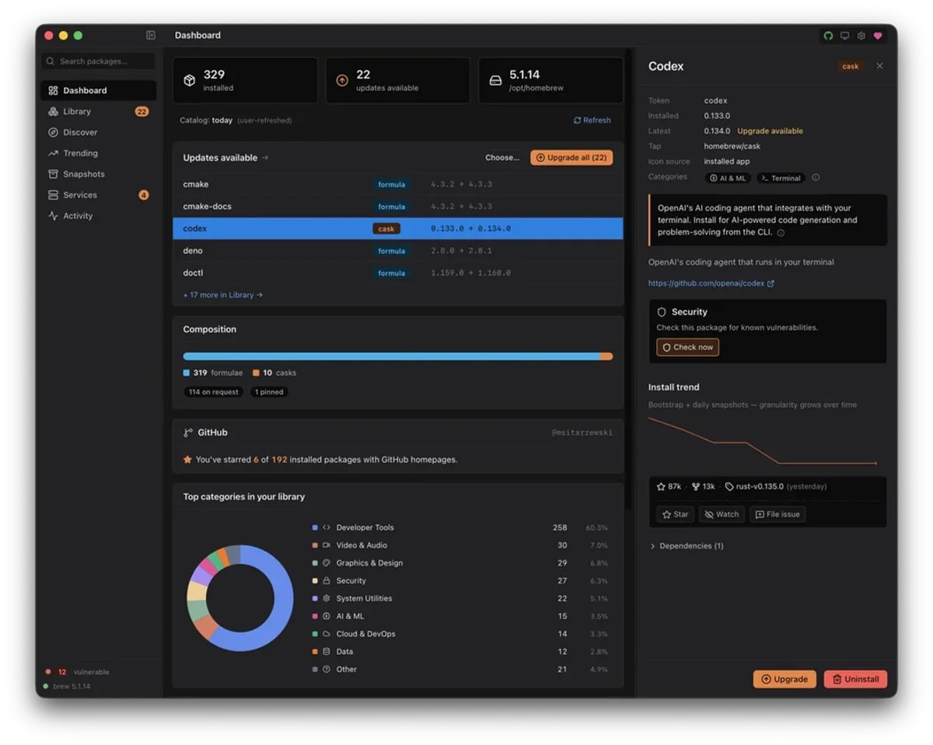The height and width of the screenshot is (745, 933).
Task: Select the cmake-docs update row
Action: 397,207
